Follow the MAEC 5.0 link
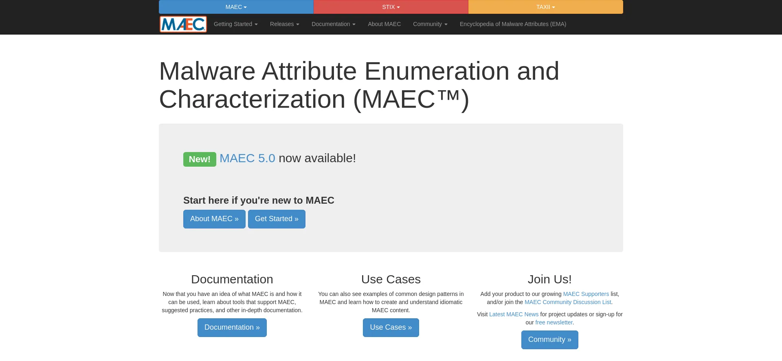782x361 pixels. [x=247, y=158]
